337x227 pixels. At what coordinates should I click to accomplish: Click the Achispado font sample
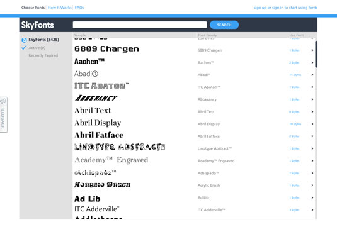click(95, 173)
